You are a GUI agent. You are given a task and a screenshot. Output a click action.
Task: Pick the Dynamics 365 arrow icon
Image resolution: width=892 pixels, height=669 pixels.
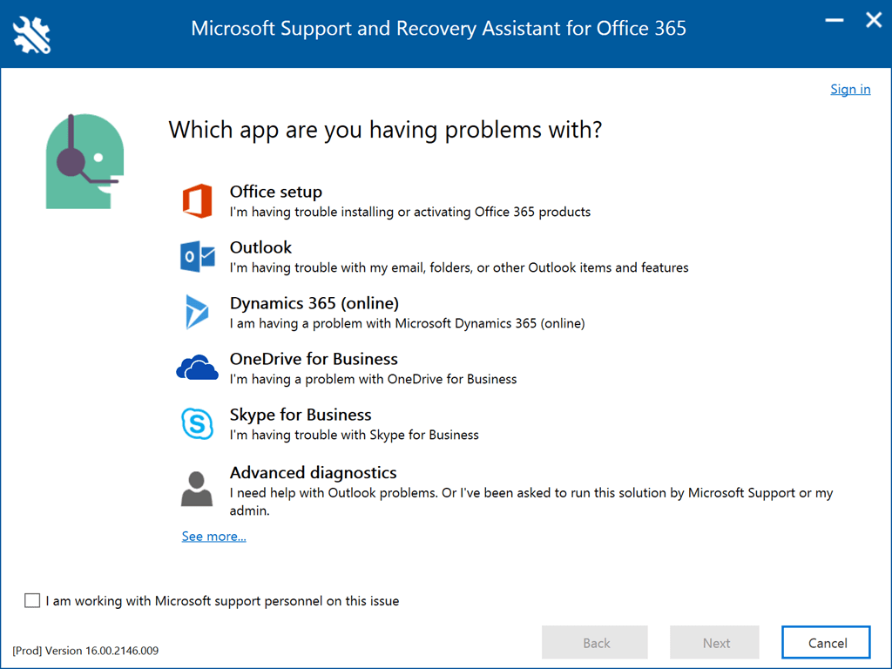(197, 312)
